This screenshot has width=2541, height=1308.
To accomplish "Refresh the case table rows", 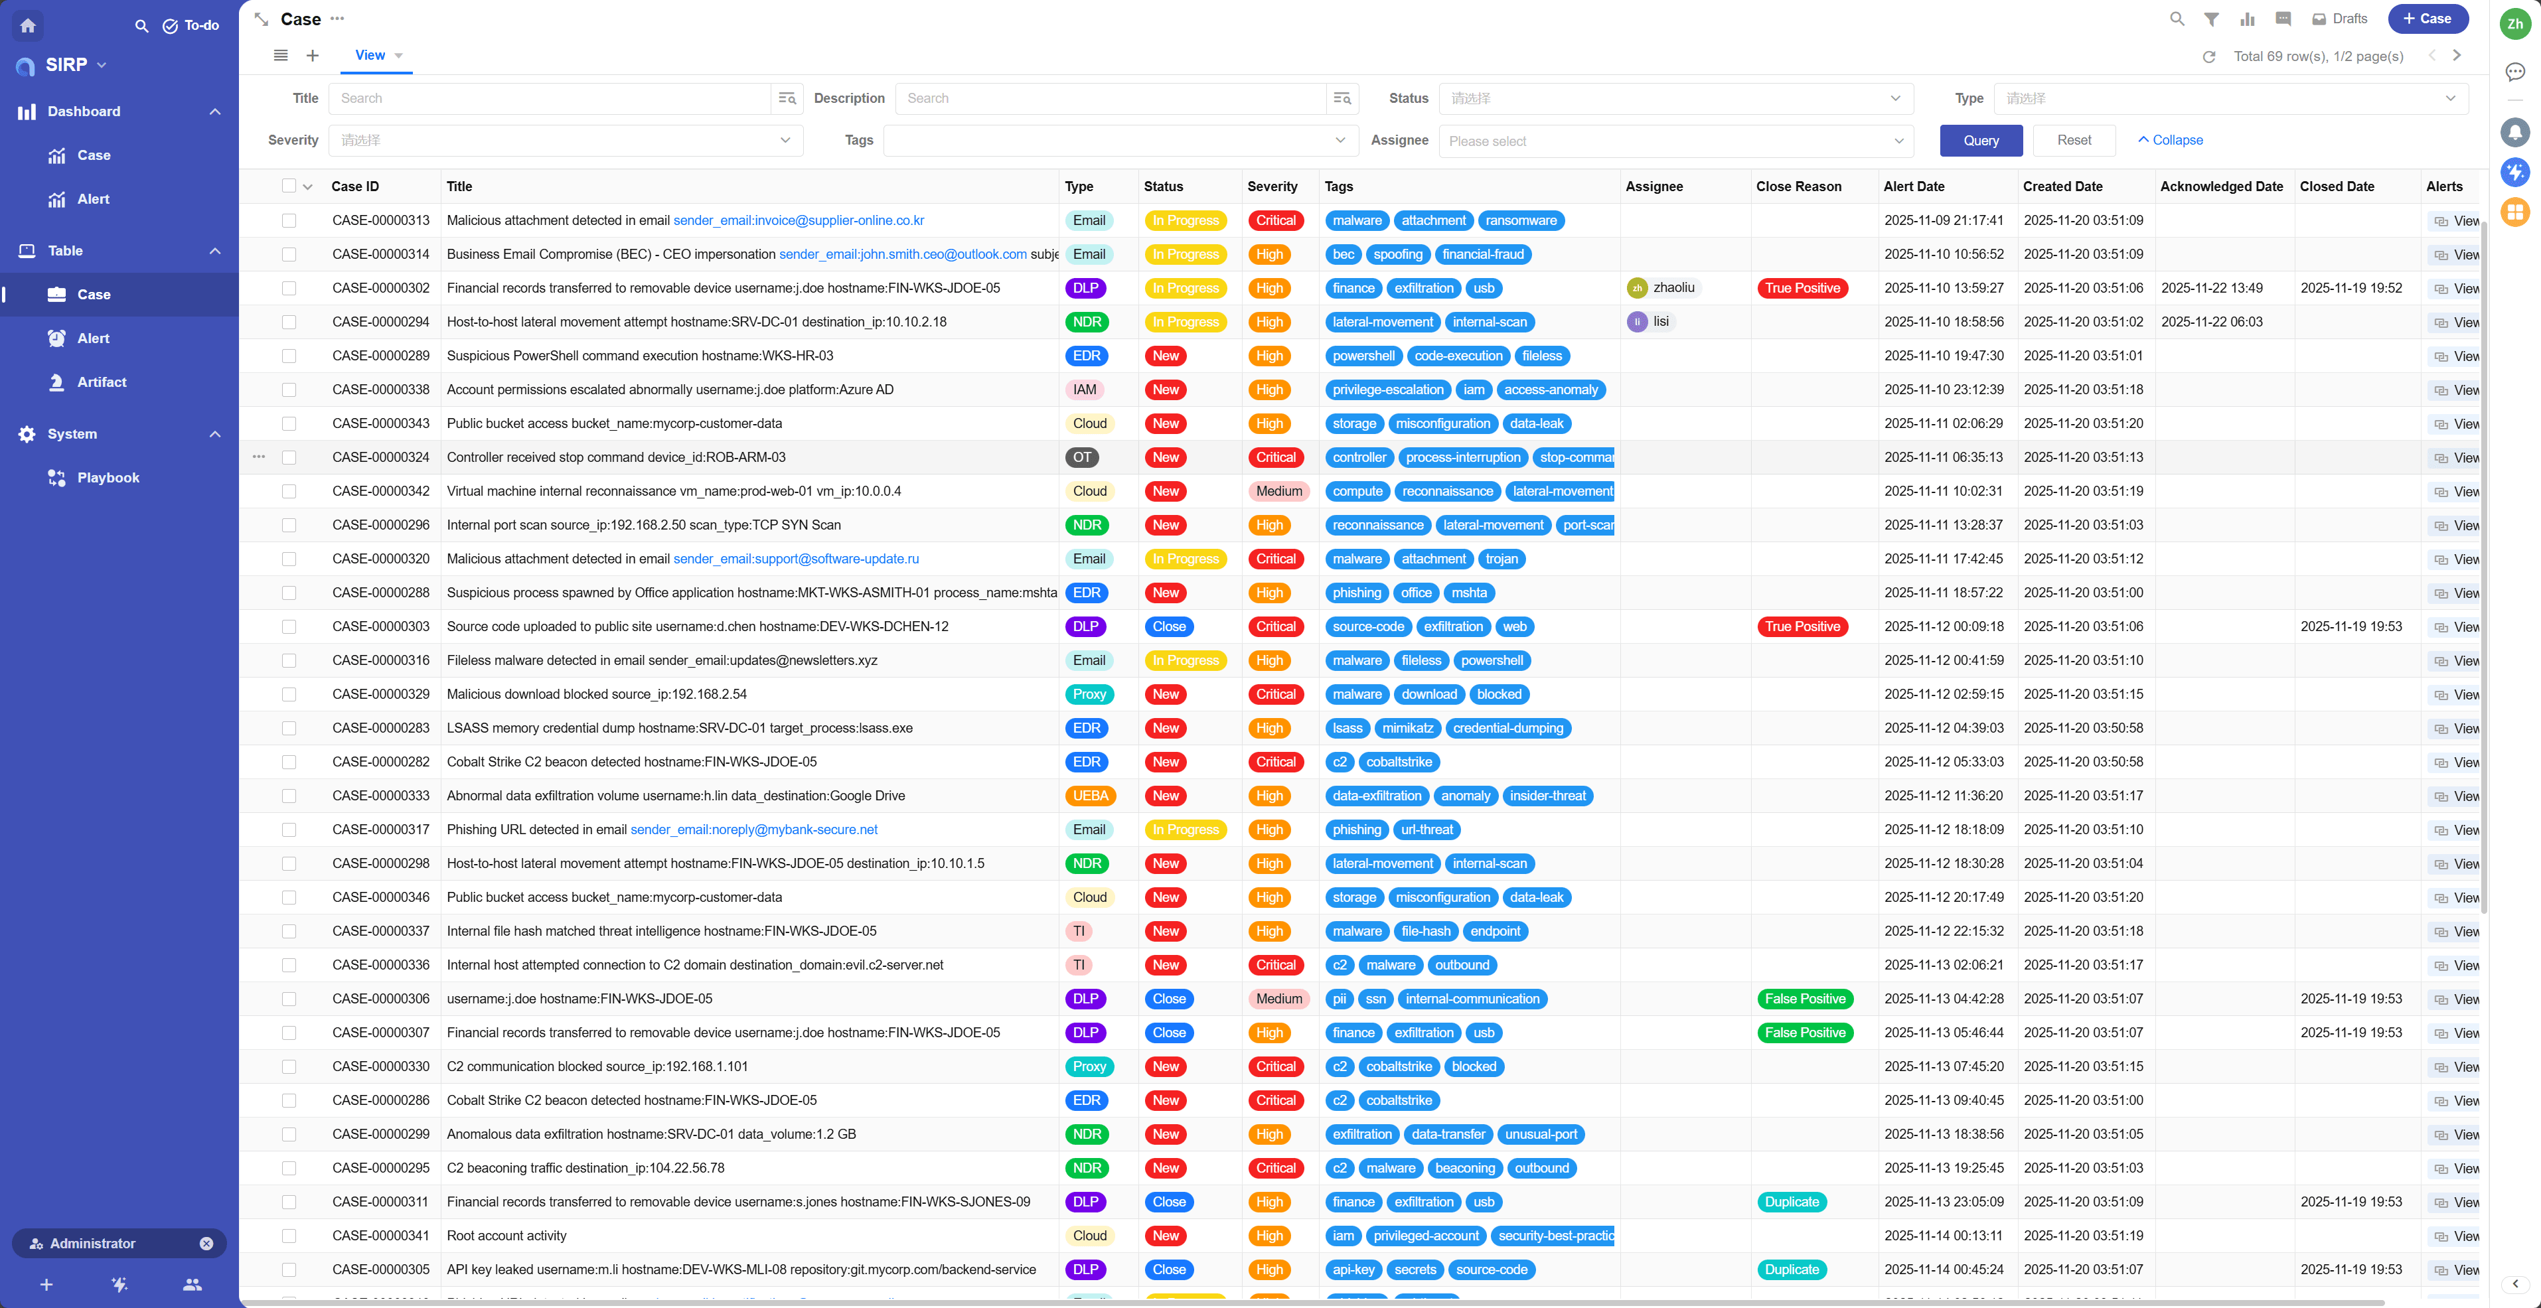I will pos(2208,56).
